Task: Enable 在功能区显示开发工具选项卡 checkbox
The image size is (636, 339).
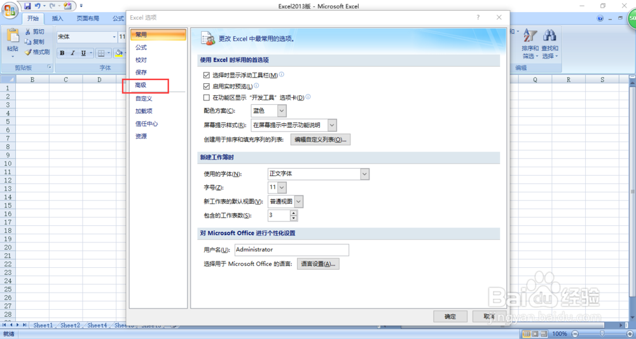Action: click(207, 98)
